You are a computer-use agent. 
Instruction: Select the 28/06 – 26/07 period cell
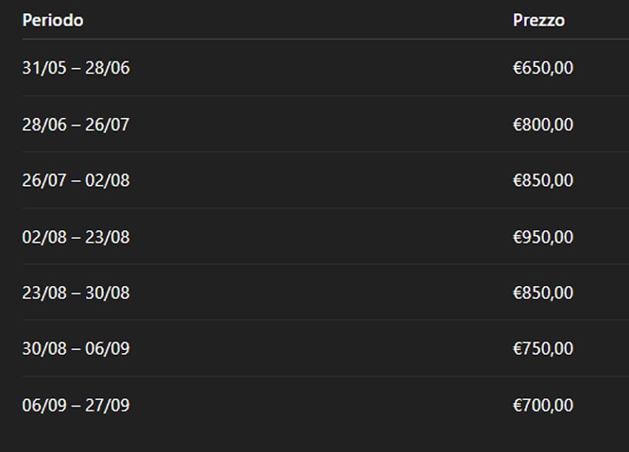pos(76,125)
